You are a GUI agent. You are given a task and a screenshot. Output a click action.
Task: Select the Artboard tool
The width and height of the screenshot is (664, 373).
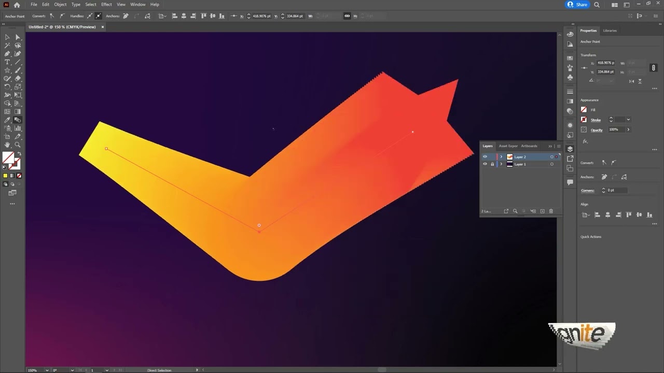7,136
